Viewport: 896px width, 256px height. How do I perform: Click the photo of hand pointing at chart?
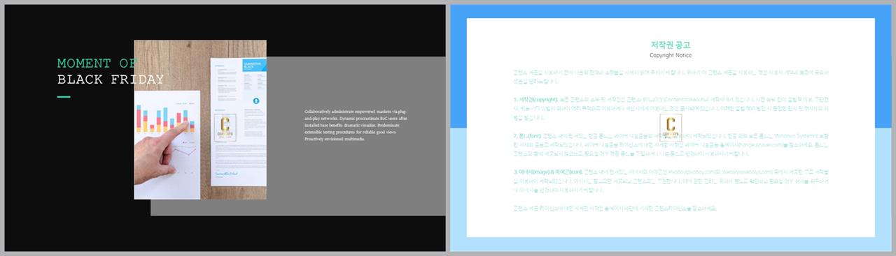point(200,120)
